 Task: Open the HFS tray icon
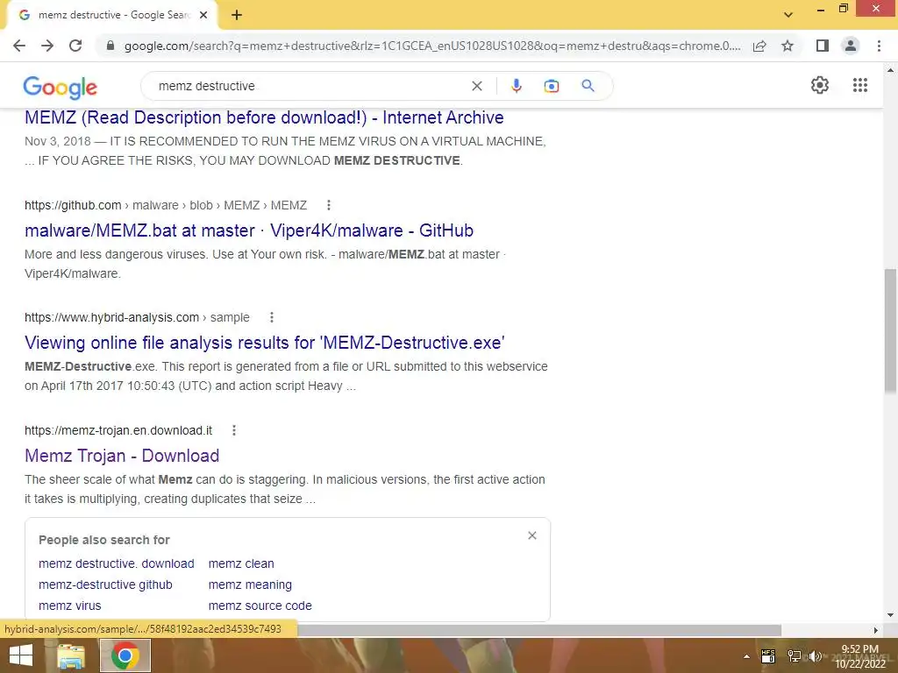tap(768, 656)
